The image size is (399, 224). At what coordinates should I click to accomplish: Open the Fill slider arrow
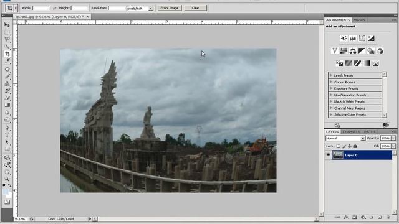tap(393, 146)
